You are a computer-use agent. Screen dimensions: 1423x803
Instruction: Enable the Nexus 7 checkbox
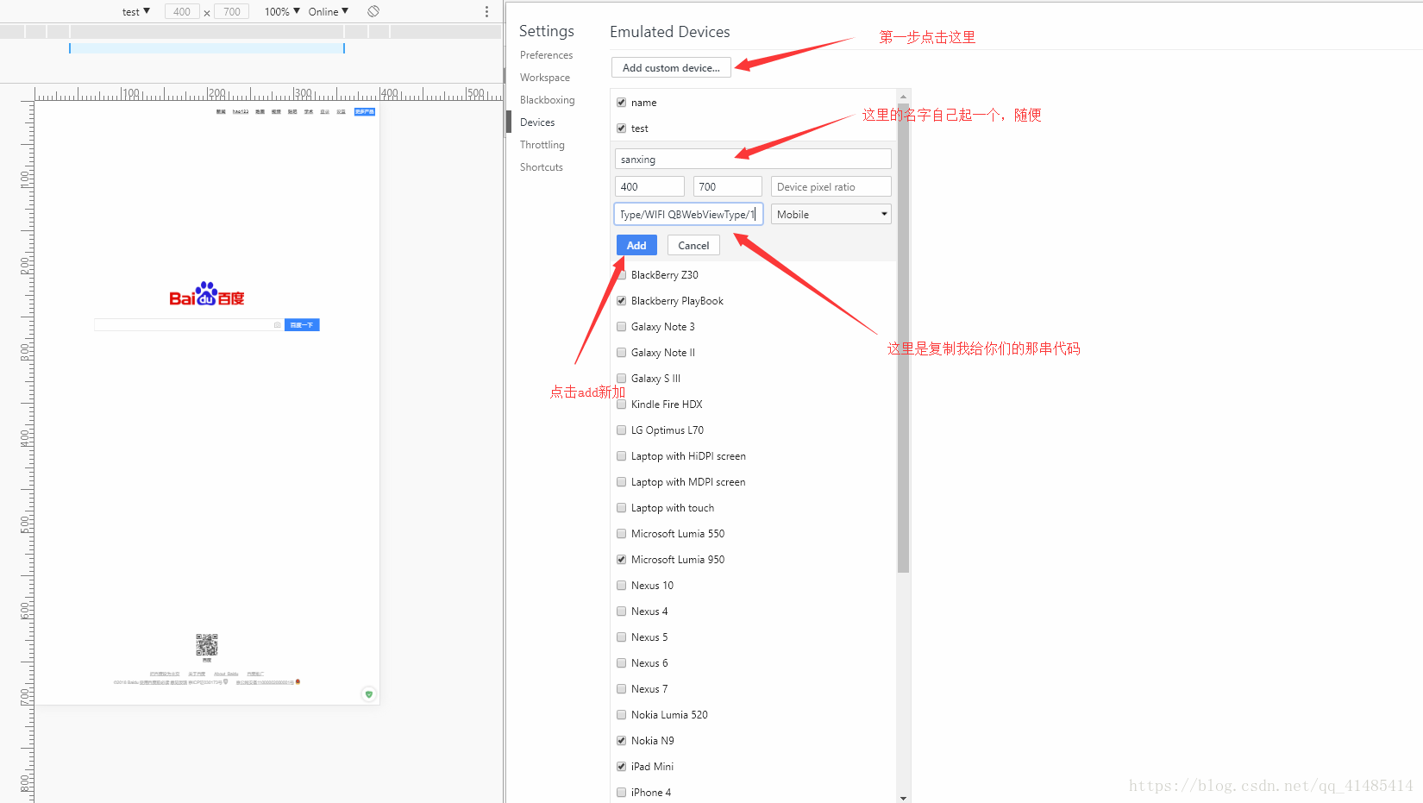(x=621, y=688)
